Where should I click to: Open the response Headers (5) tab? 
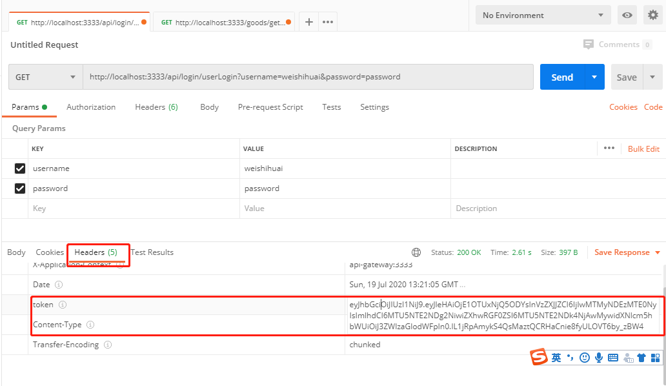click(x=98, y=252)
